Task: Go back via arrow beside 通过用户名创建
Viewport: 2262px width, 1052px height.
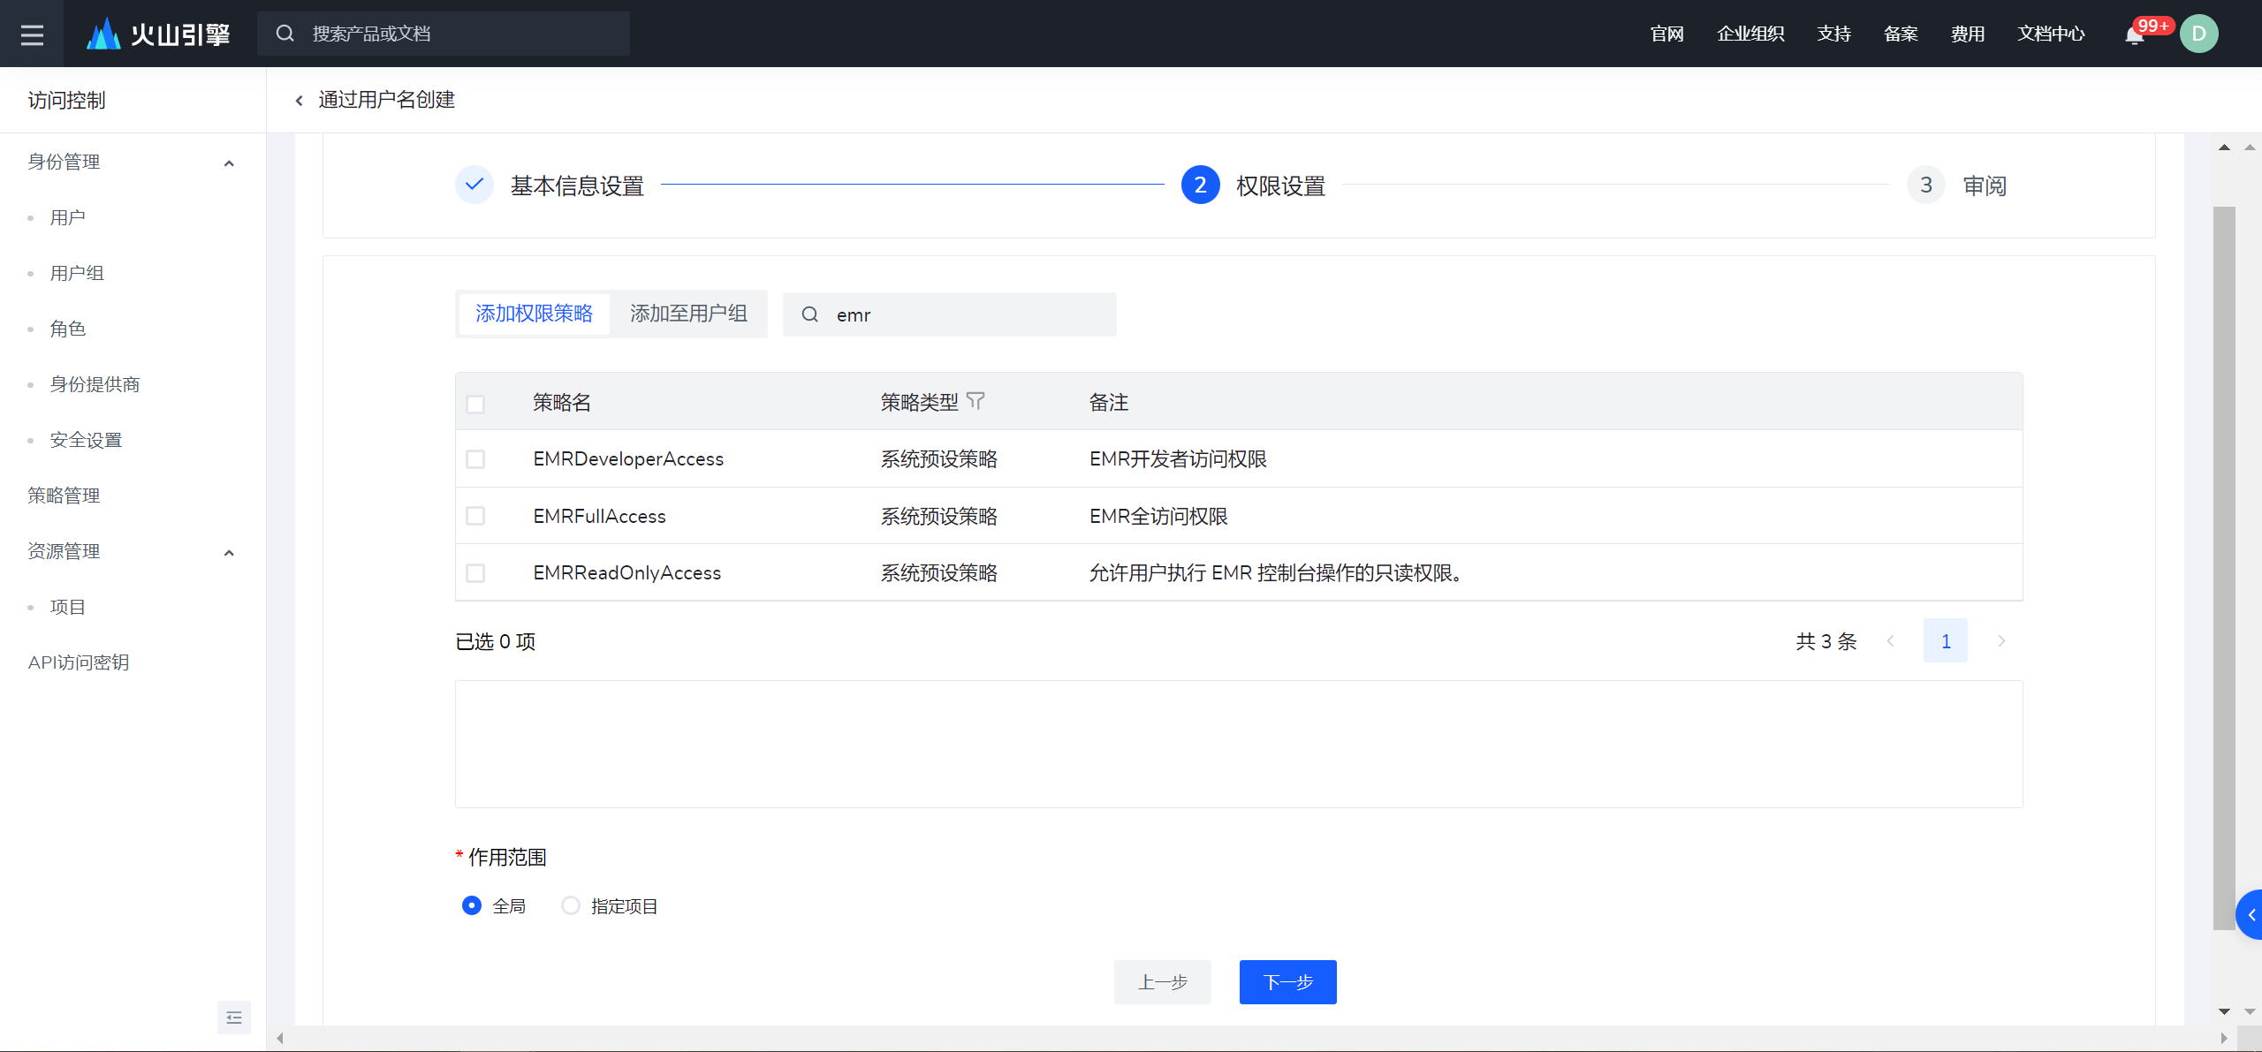Action: pyautogui.click(x=300, y=101)
